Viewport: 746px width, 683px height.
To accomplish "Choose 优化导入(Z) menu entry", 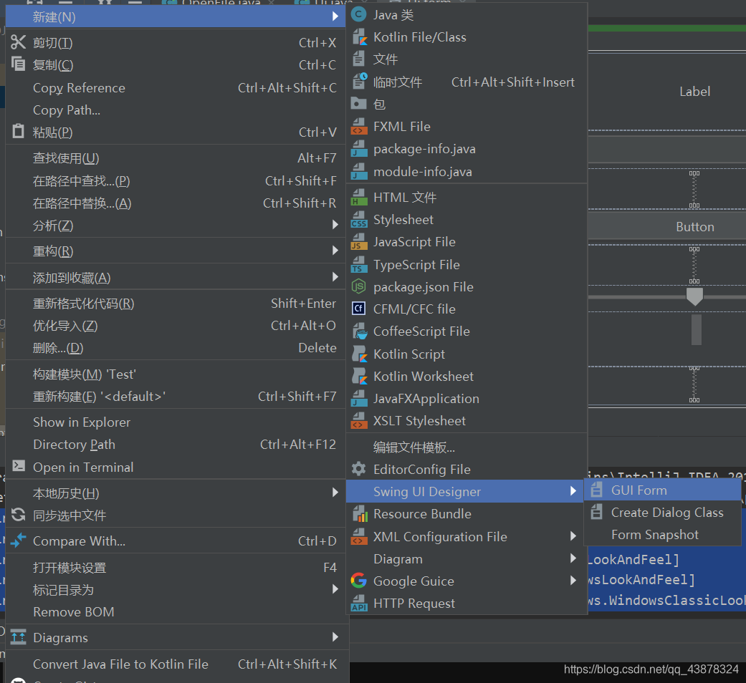I will (175, 326).
